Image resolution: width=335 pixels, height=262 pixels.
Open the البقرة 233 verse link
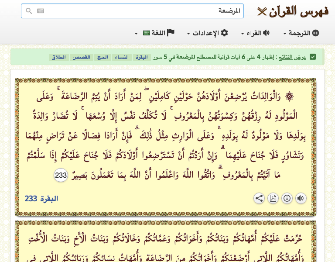[41, 199]
